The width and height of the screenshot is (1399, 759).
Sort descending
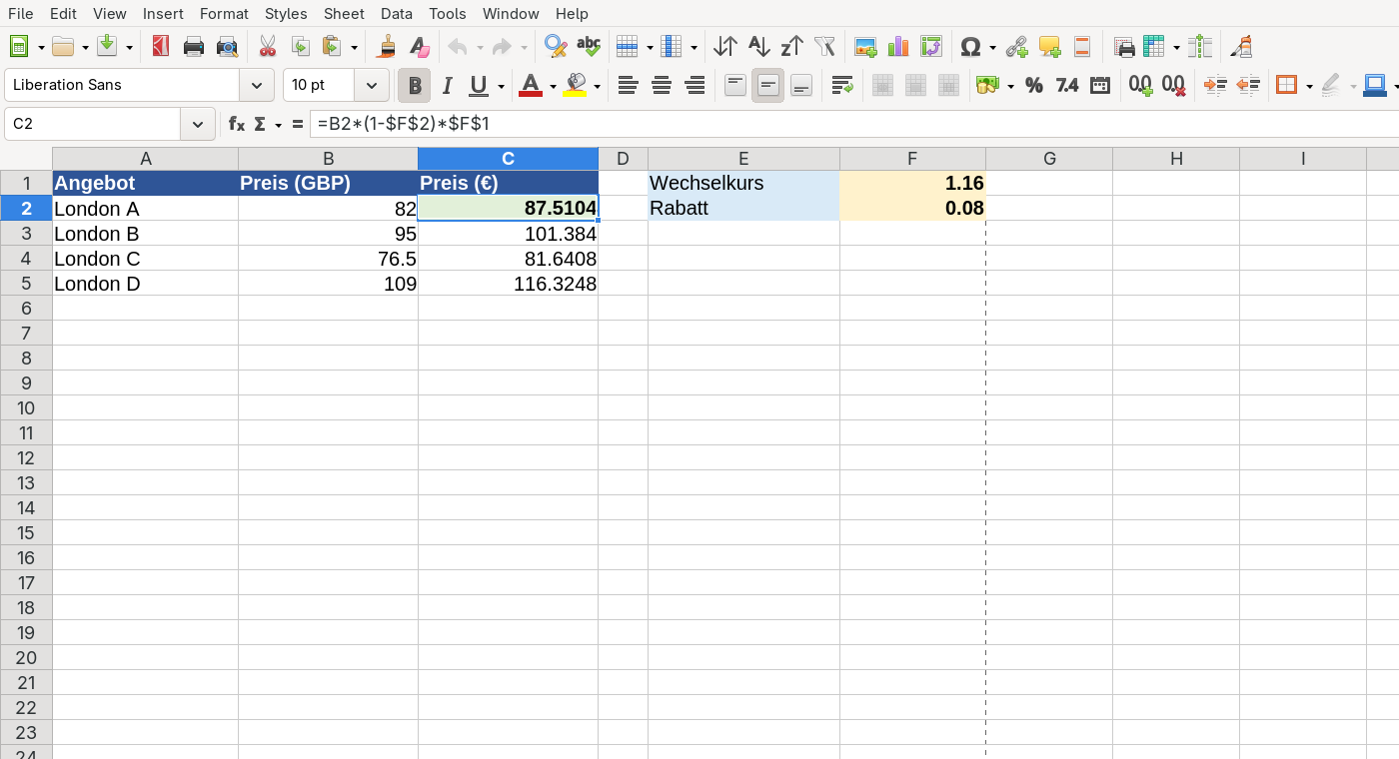791,46
